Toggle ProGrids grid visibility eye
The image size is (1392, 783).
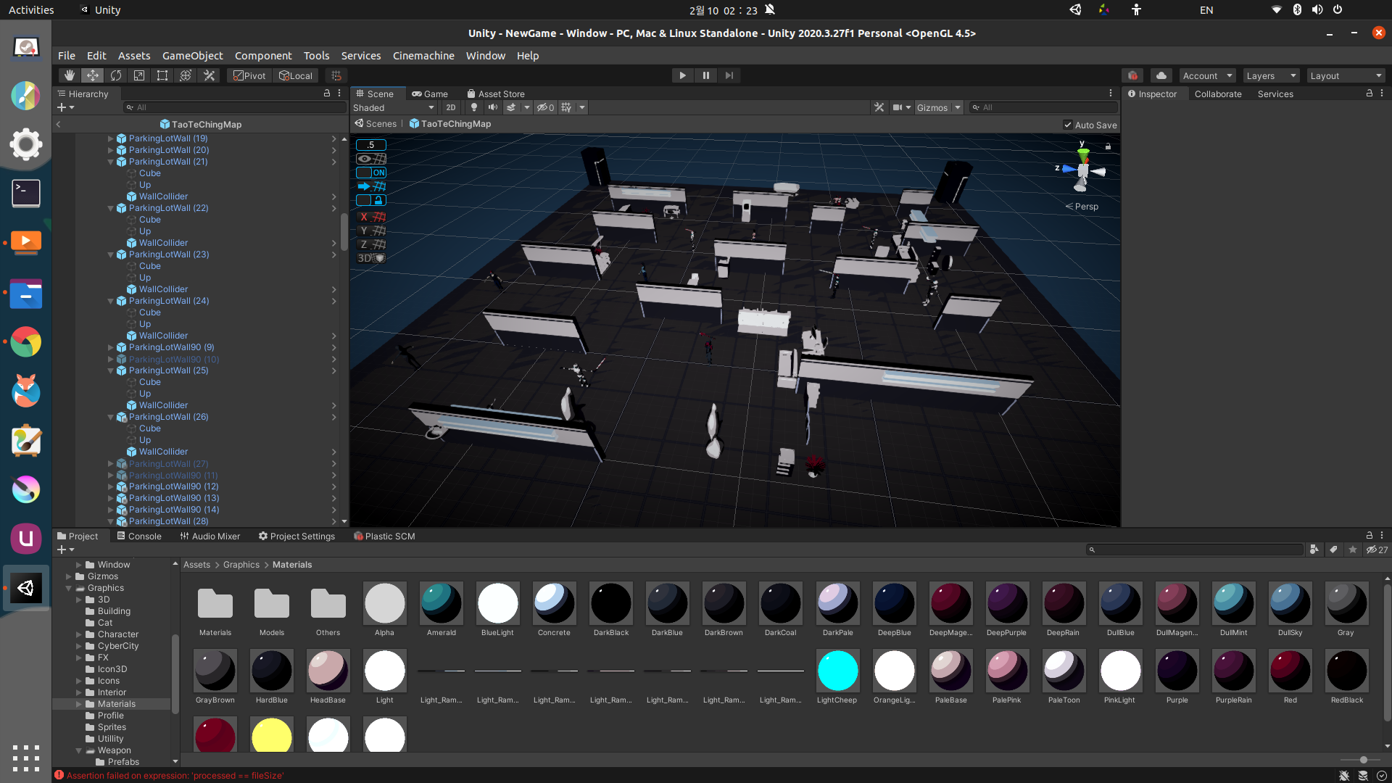tap(371, 159)
